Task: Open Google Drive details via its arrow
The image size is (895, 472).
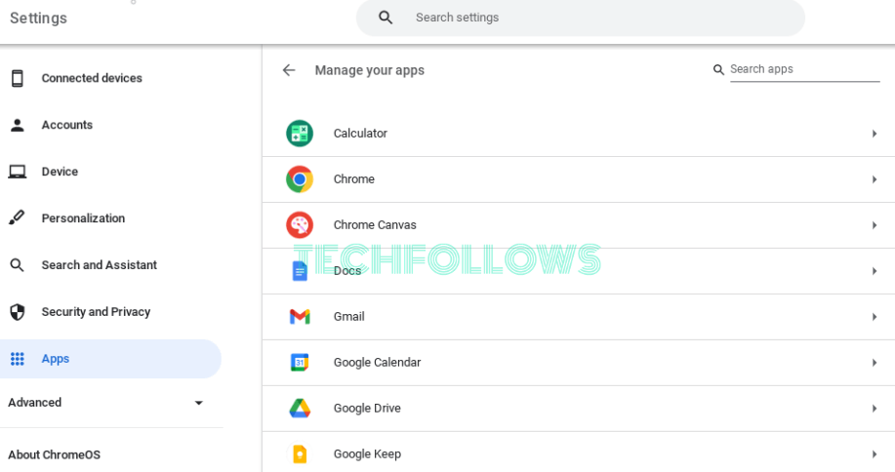Action: click(x=875, y=409)
